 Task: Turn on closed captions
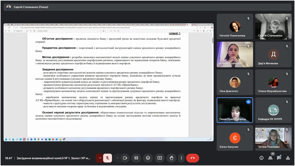[137, 158]
